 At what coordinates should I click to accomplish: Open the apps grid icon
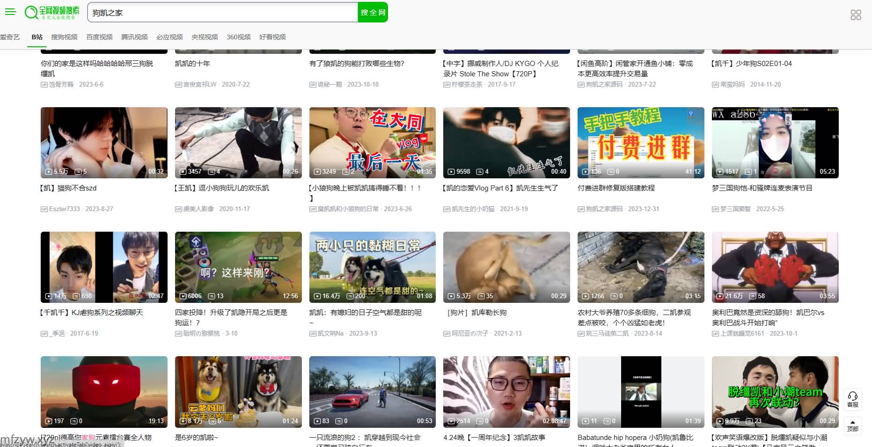855,15
